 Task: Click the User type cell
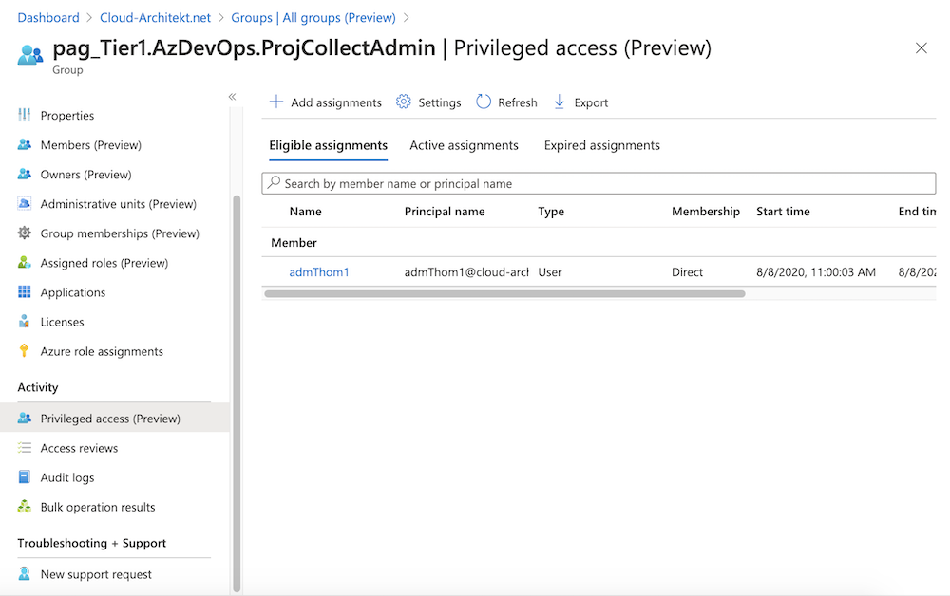pyautogui.click(x=549, y=272)
